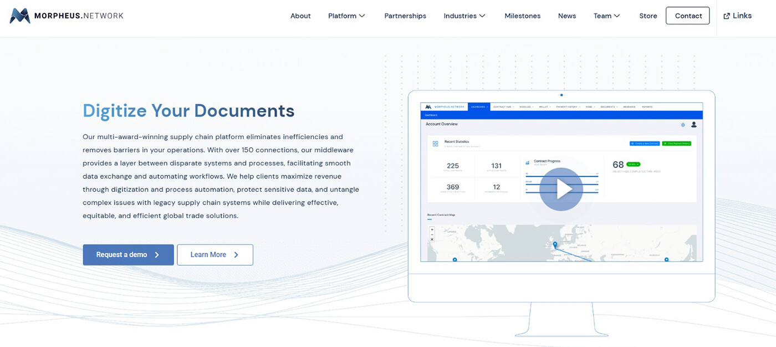
Task: Expand the Platform dropdown menu
Action: 346,16
